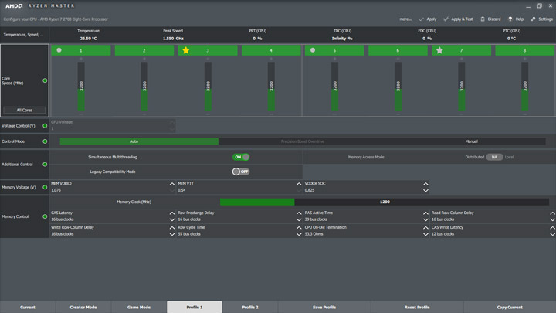The image size is (556, 313).
Task: Adjust the core 8 speed slider
Action: pos(525,87)
